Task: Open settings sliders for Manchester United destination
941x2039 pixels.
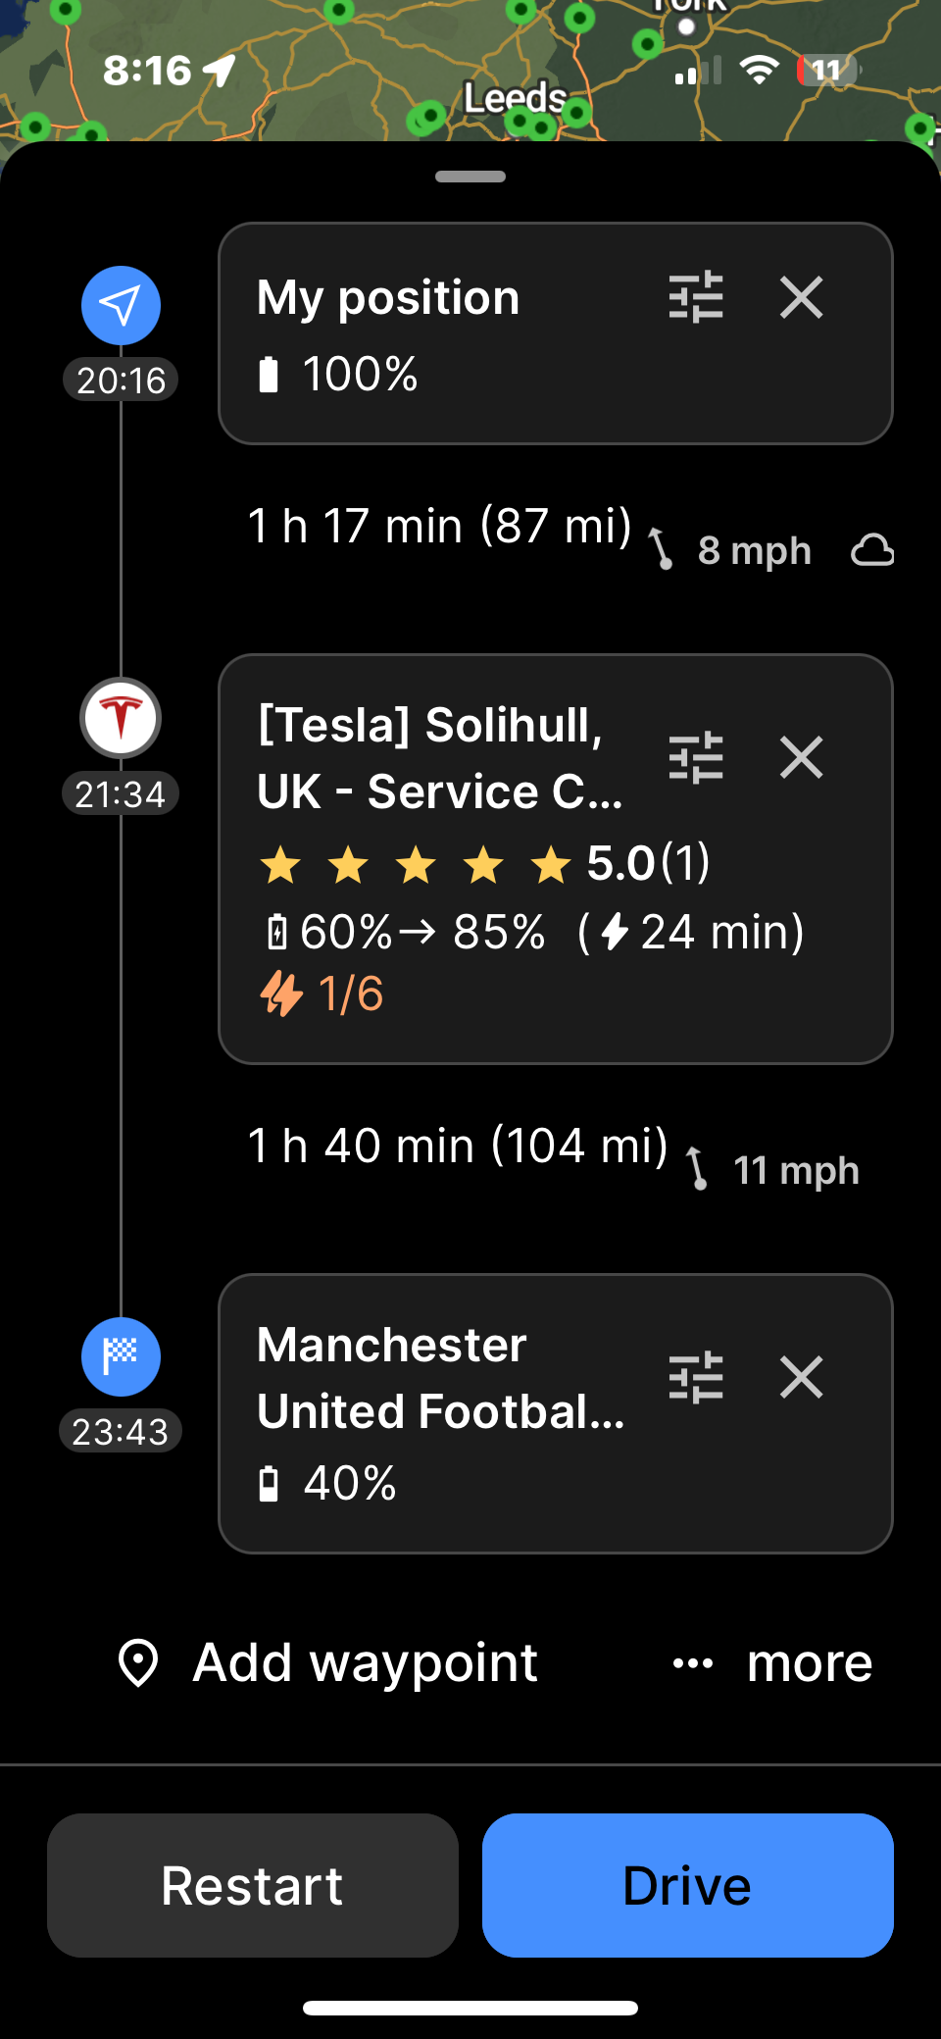Action: click(x=696, y=1378)
